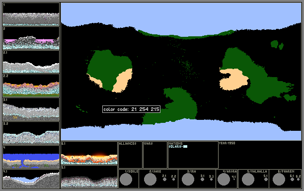The image size is (304, 191).
Task: Select the Solaris nation entry
Action: tap(178, 147)
